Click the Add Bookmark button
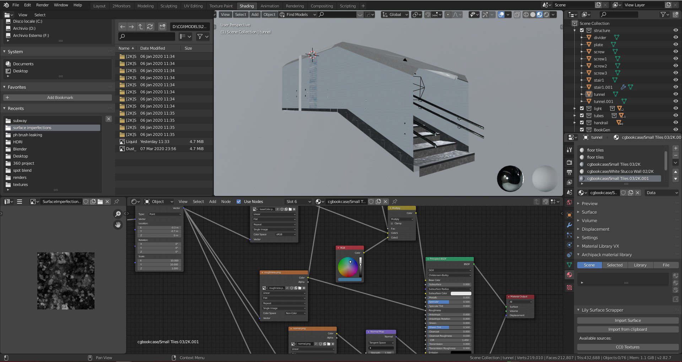The image size is (682, 362). [58, 98]
